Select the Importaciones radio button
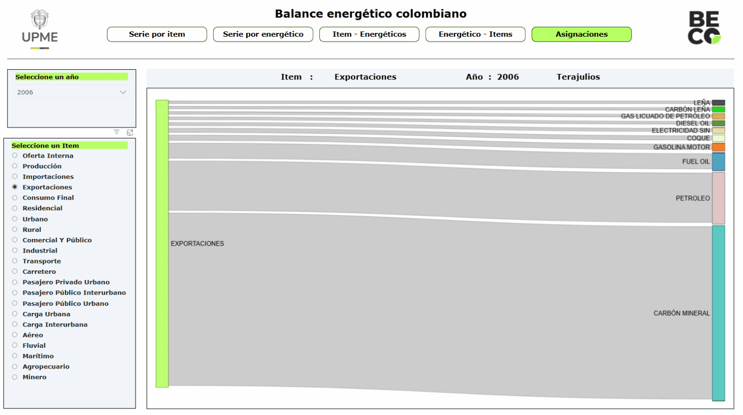The height and width of the screenshot is (415, 743). point(15,177)
